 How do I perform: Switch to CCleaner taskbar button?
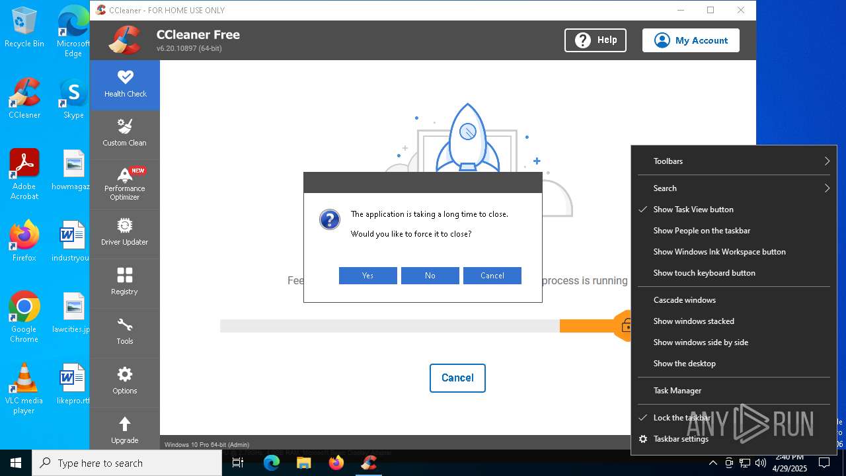click(369, 463)
